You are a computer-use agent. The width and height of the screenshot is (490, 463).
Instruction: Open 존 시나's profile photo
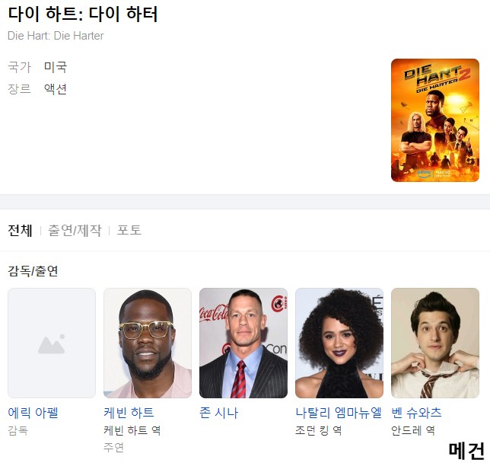pyautogui.click(x=243, y=343)
